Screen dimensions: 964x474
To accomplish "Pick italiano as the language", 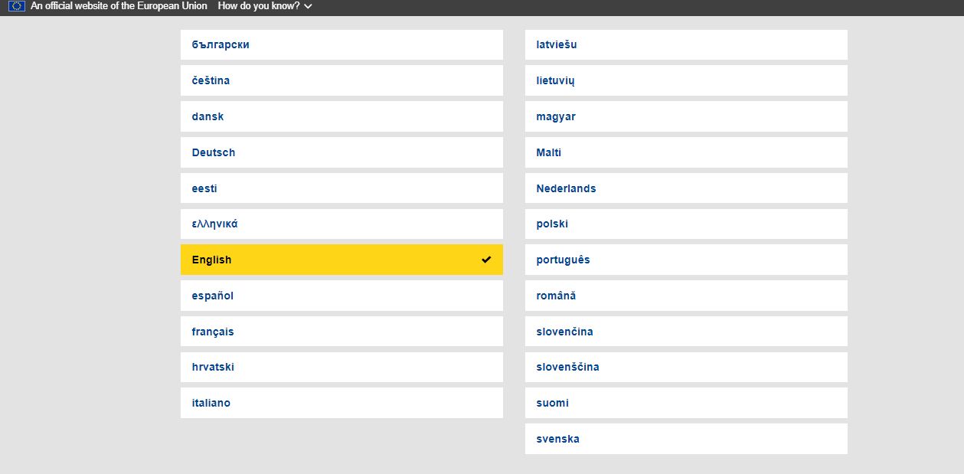I will click(341, 403).
